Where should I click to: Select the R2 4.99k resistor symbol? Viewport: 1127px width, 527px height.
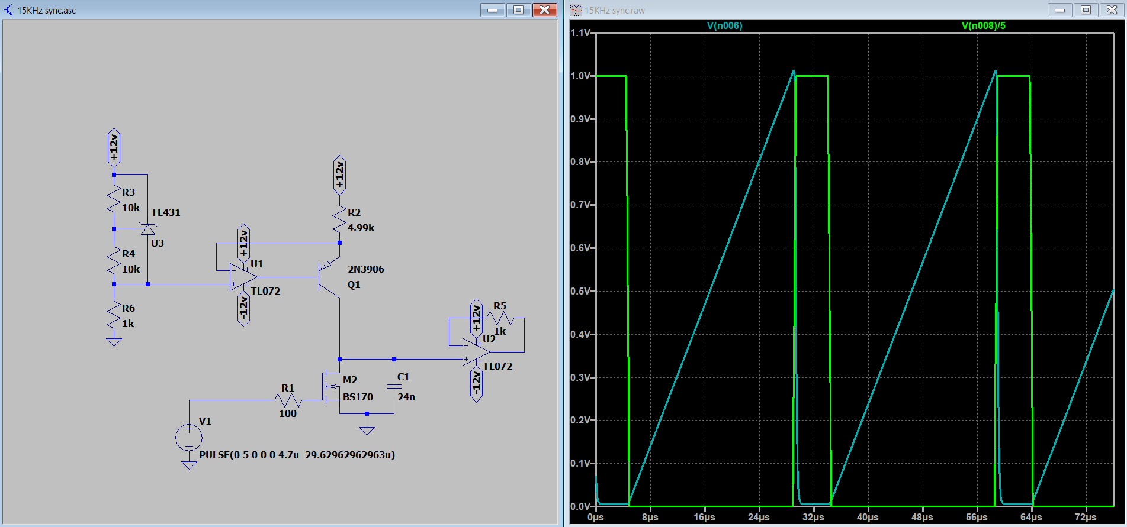(339, 219)
